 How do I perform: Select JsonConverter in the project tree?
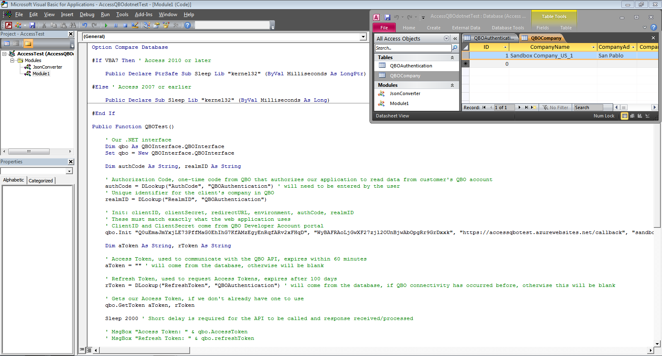pyautogui.click(x=47, y=67)
